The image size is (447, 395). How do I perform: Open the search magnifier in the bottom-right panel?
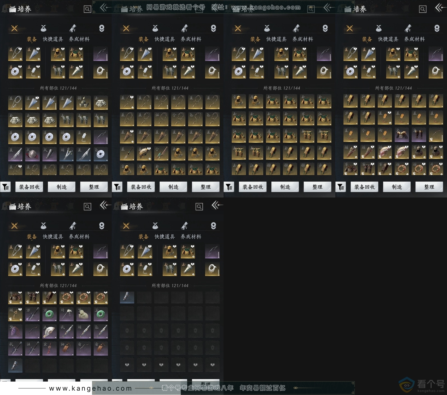(199, 207)
